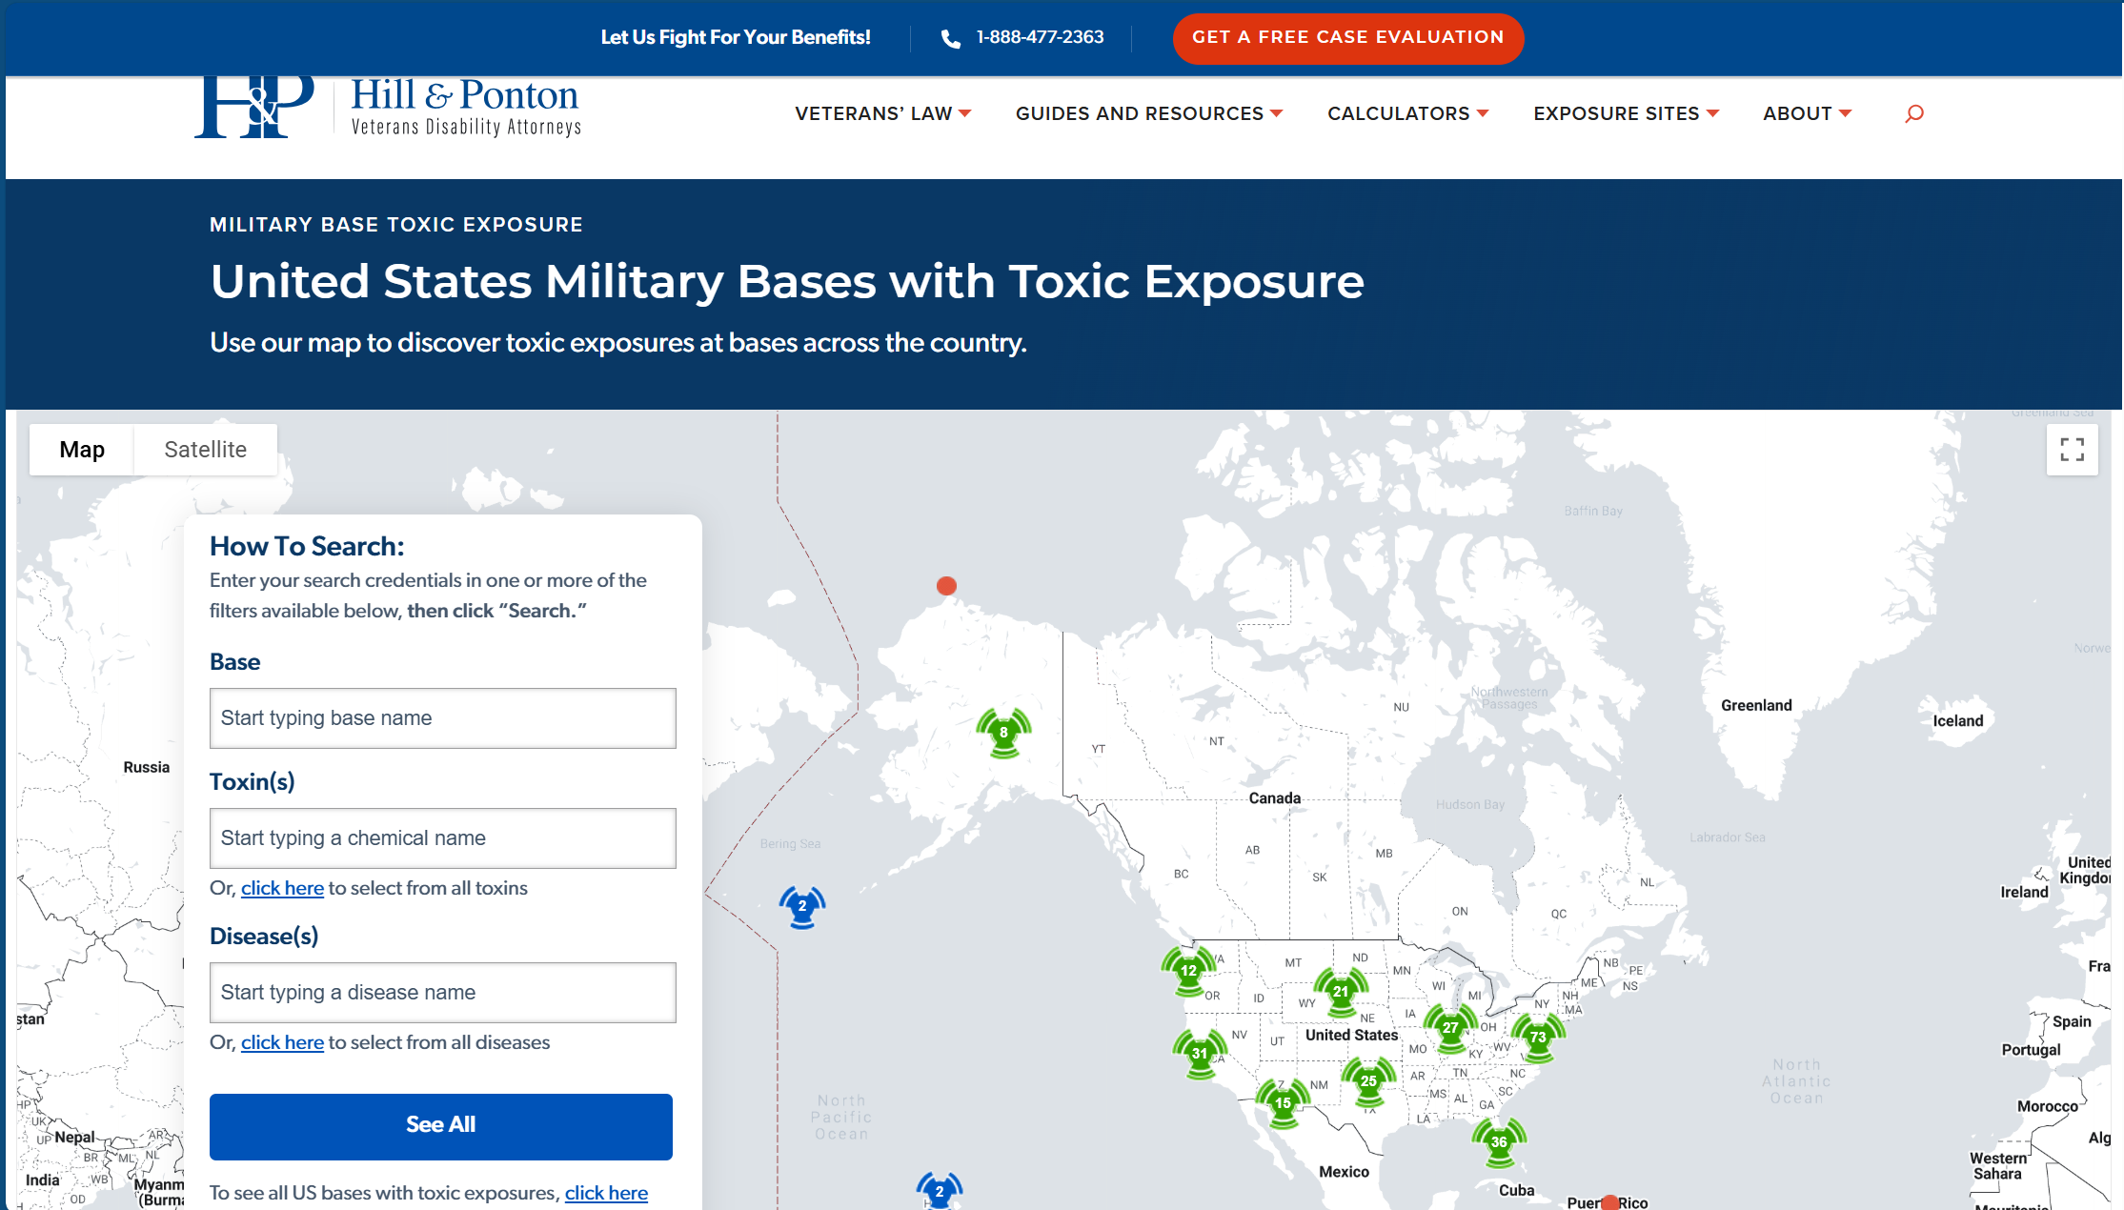Click the phone icon beside 1-888-477-2363
This screenshot has width=2124, height=1210.
[950, 38]
